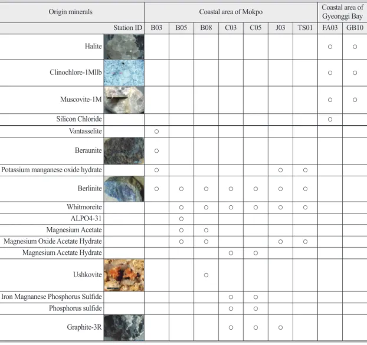Screen dimensions: 367x345
Task: Click Graphite-3R circle under C03
Action: (231, 328)
